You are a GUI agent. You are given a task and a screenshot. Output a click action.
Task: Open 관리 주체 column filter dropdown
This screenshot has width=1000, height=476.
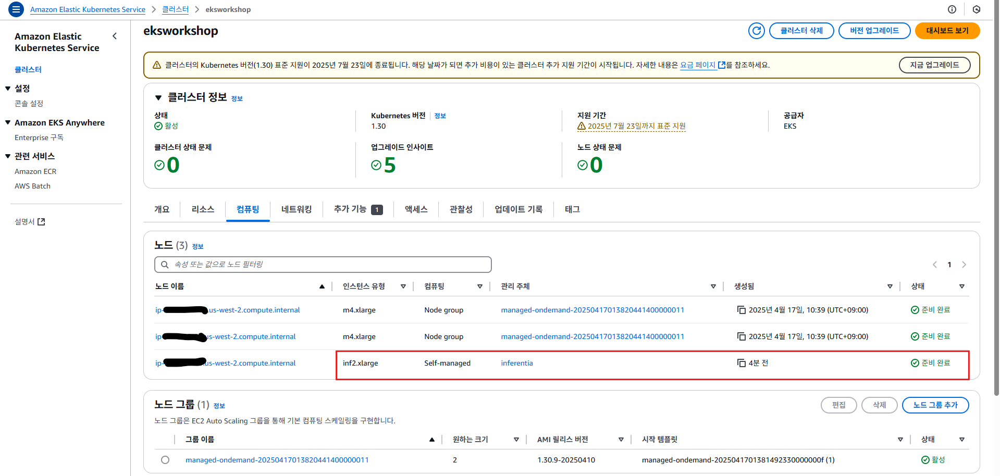(x=713, y=286)
